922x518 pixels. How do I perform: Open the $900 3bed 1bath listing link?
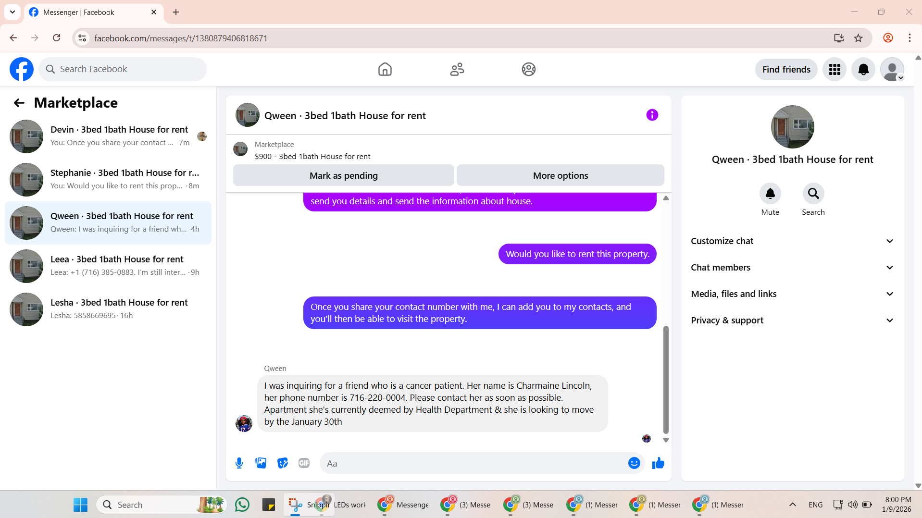(x=312, y=157)
